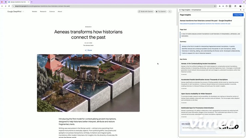This screenshot has width=246, height=138.
Task: Click the RESEARCH category label above title
Action: [88, 27]
